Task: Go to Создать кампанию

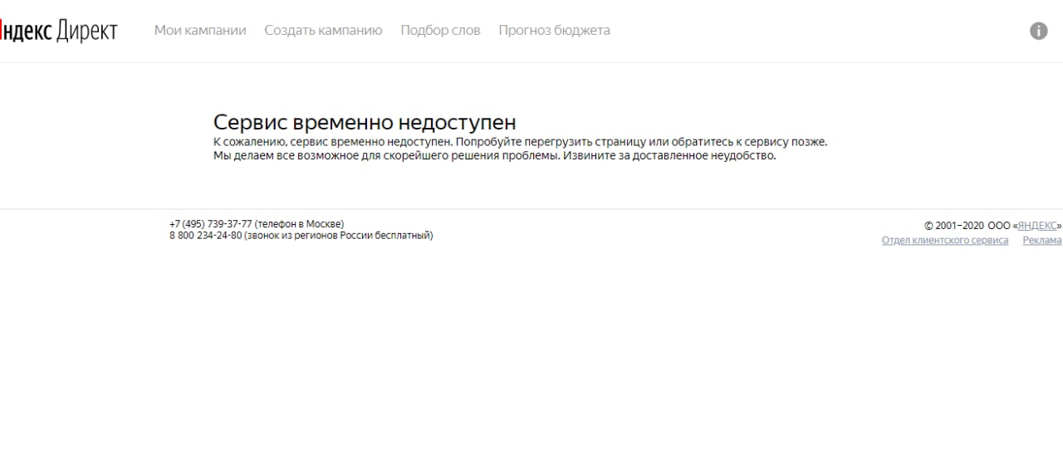Action: (x=323, y=31)
